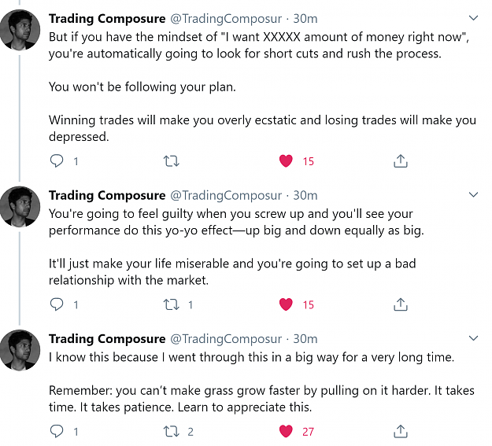Open the second tweet's chevron options menu
The image size is (492, 446).
(473, 195)
